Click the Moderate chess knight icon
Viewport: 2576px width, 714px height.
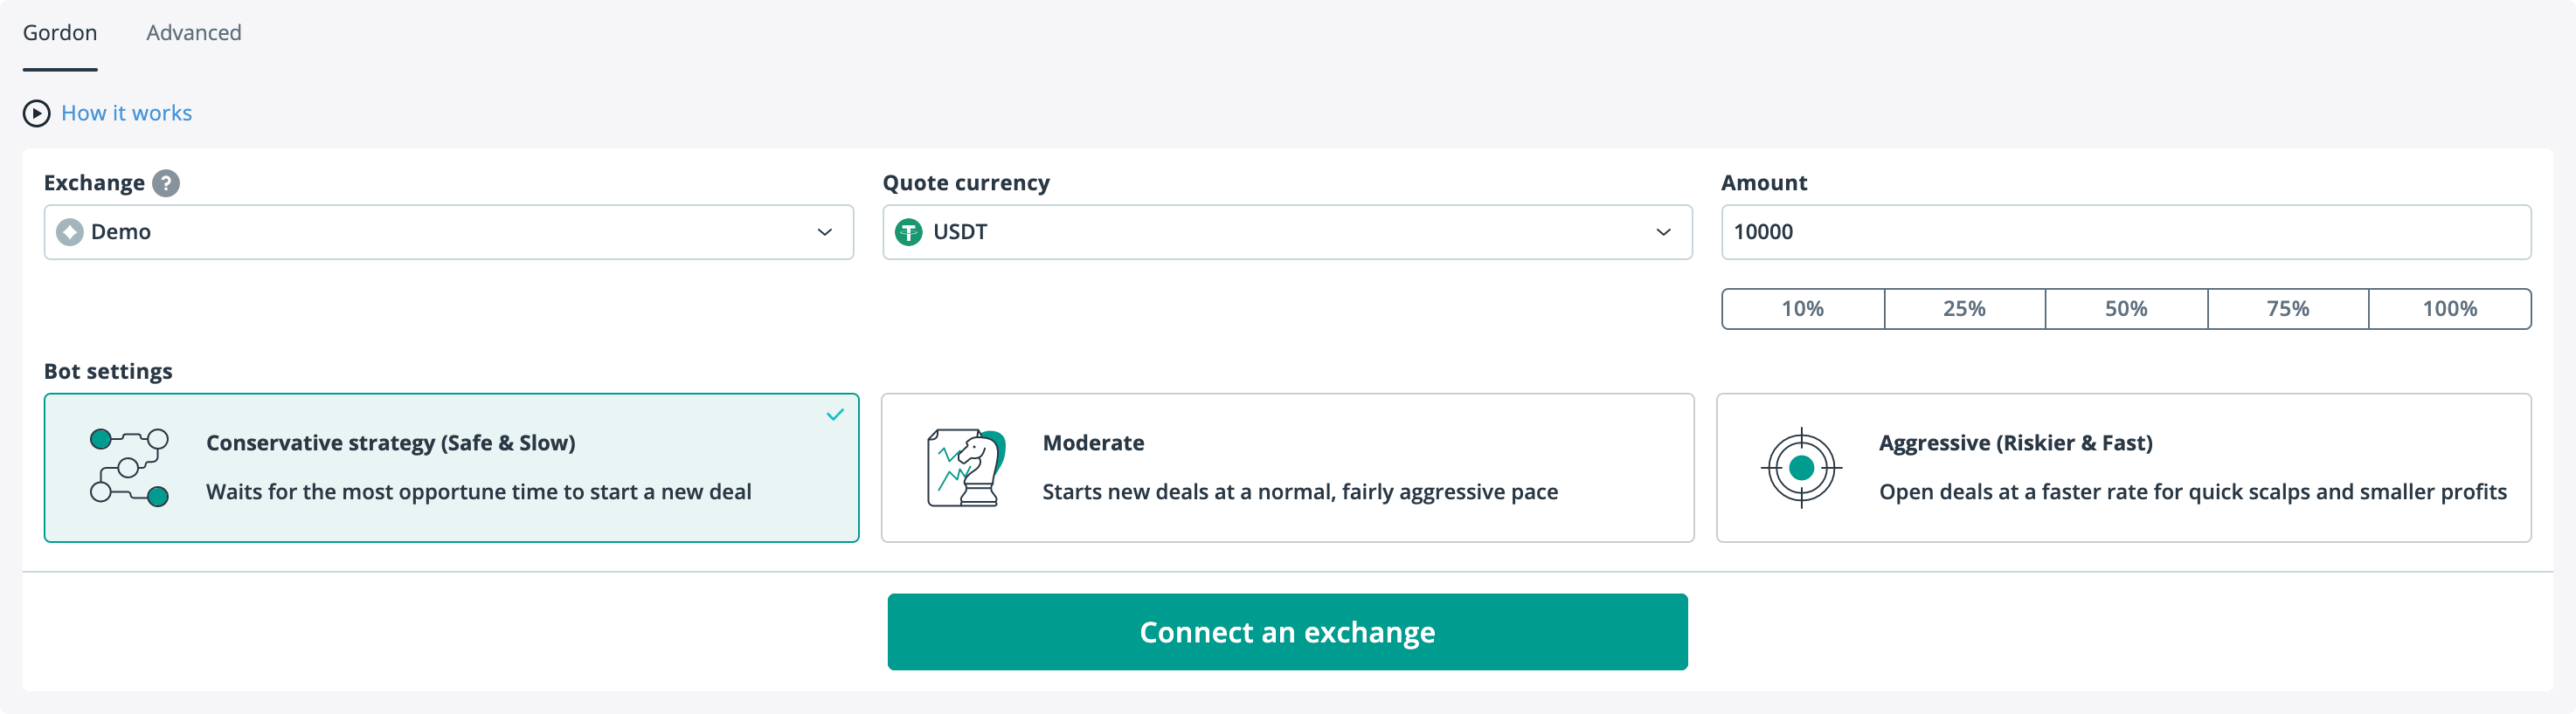click(x=965, y=467)
